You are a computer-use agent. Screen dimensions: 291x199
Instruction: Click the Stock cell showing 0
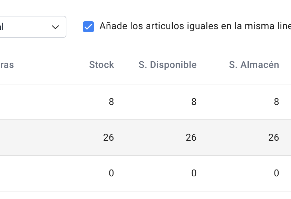[x=111, y=173]
